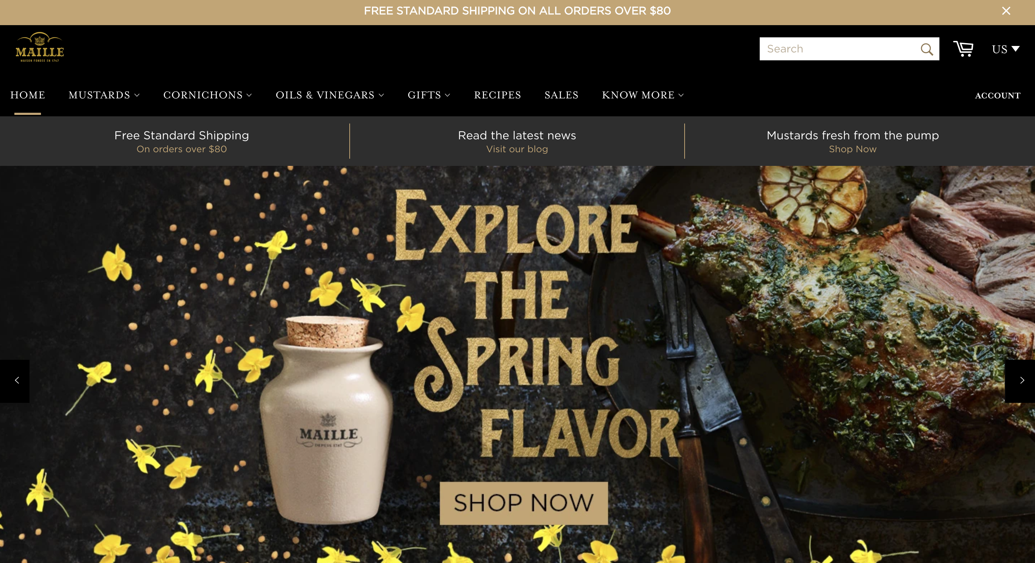Open the shopping cart
The width and height of the screenshot is (1035, 563).
pyautogui.click(x=963, y=49)
